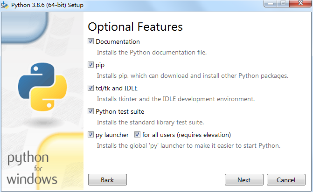Disable the tcl/tk and IDLE option
Image resolution: width=313 pixels, height=192 pixels.
(91, 88)
